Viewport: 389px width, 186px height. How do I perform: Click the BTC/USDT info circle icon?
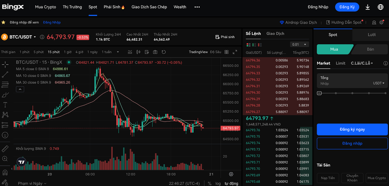(42, 37)
